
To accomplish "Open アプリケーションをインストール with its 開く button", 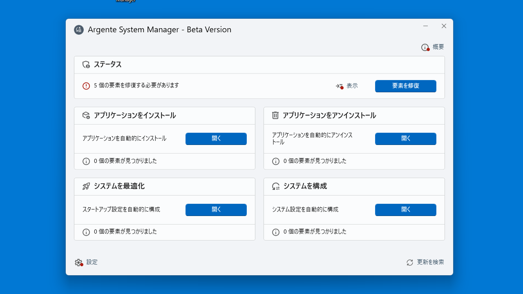I will pos(216,139).
